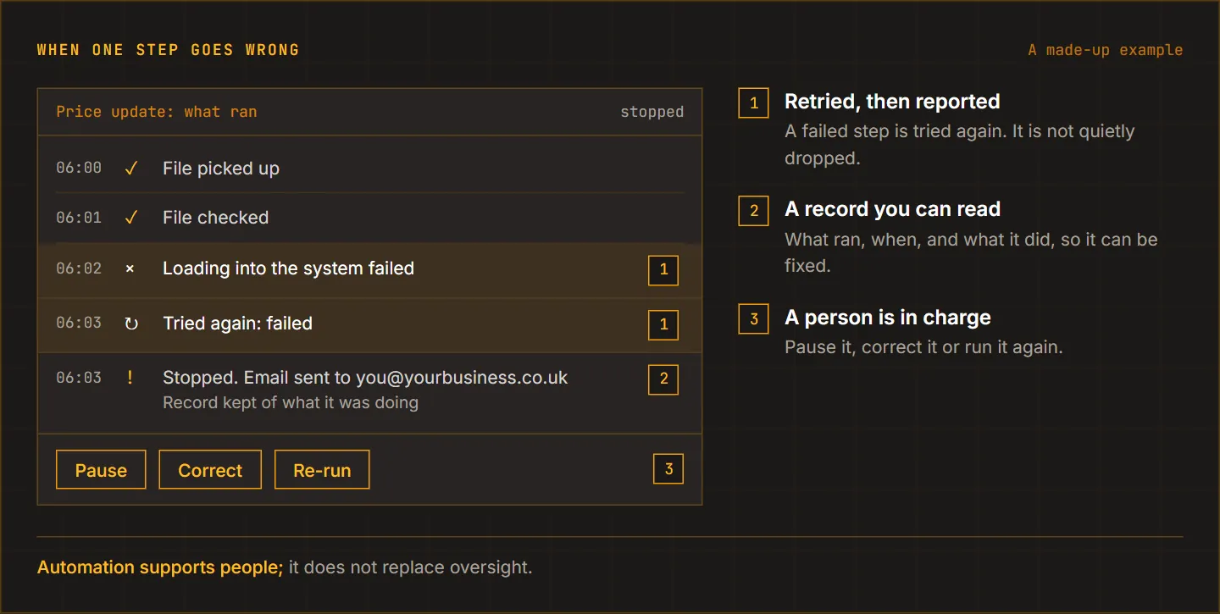
Task: Select the 06:00 timestamp
Action: tap(79, 168)
